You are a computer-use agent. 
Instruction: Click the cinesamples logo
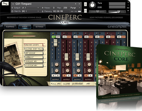117,27
